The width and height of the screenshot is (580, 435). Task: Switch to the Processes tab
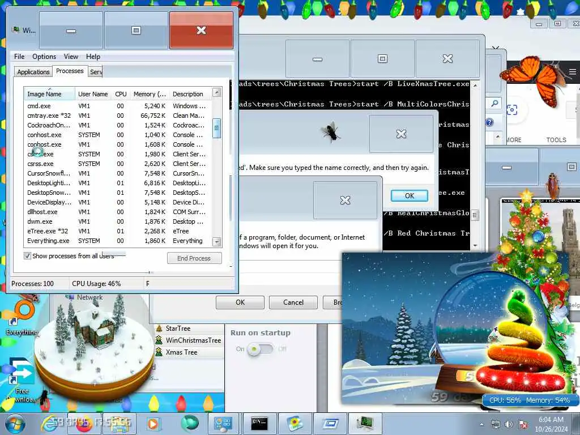70,71
